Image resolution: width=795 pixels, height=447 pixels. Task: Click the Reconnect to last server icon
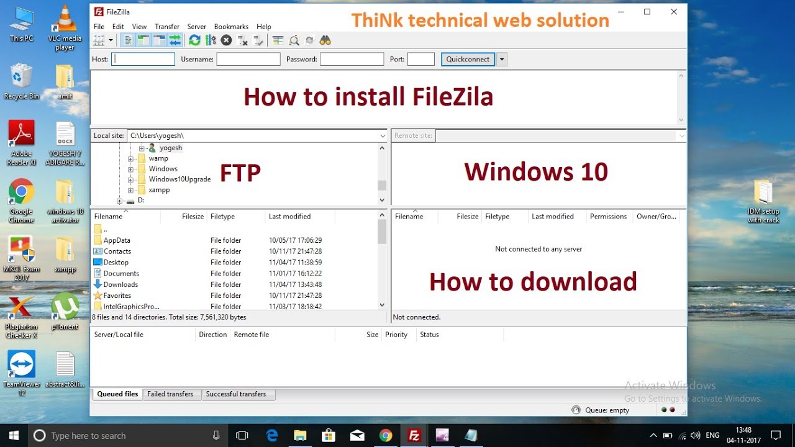tap(258, 40)
